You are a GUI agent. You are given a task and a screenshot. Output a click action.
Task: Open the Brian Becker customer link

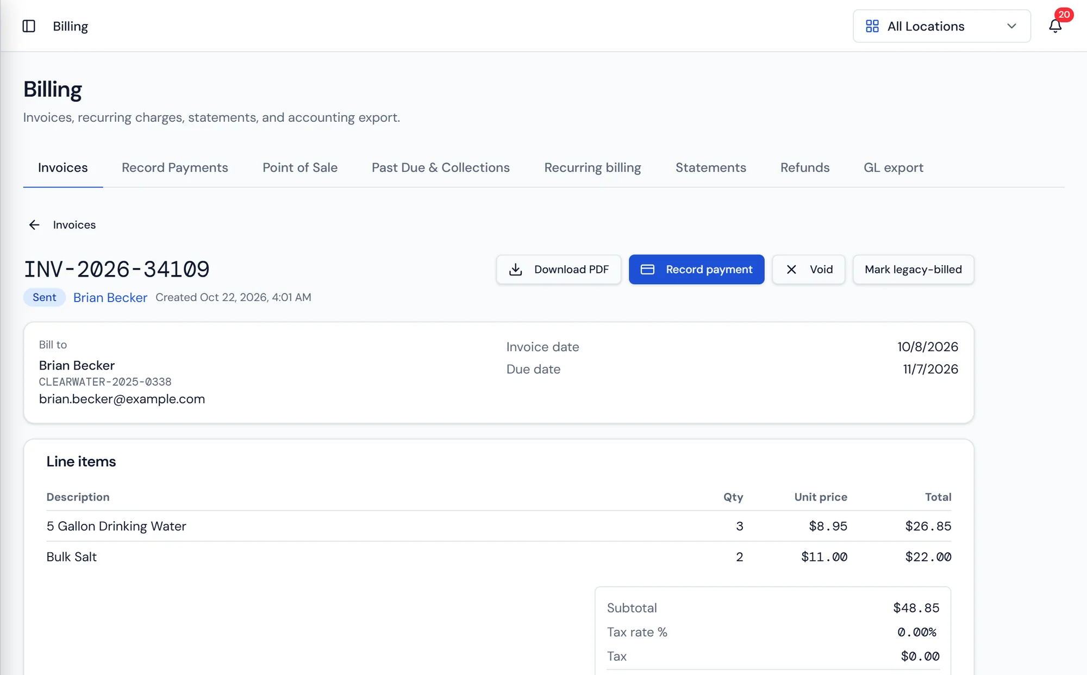pos(110,297)
